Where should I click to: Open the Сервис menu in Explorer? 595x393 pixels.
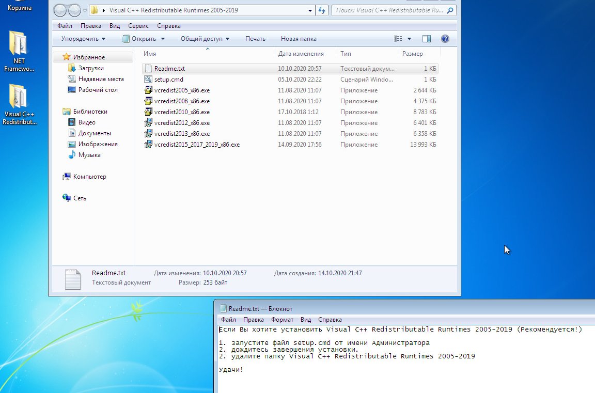[x=138, y=26]
